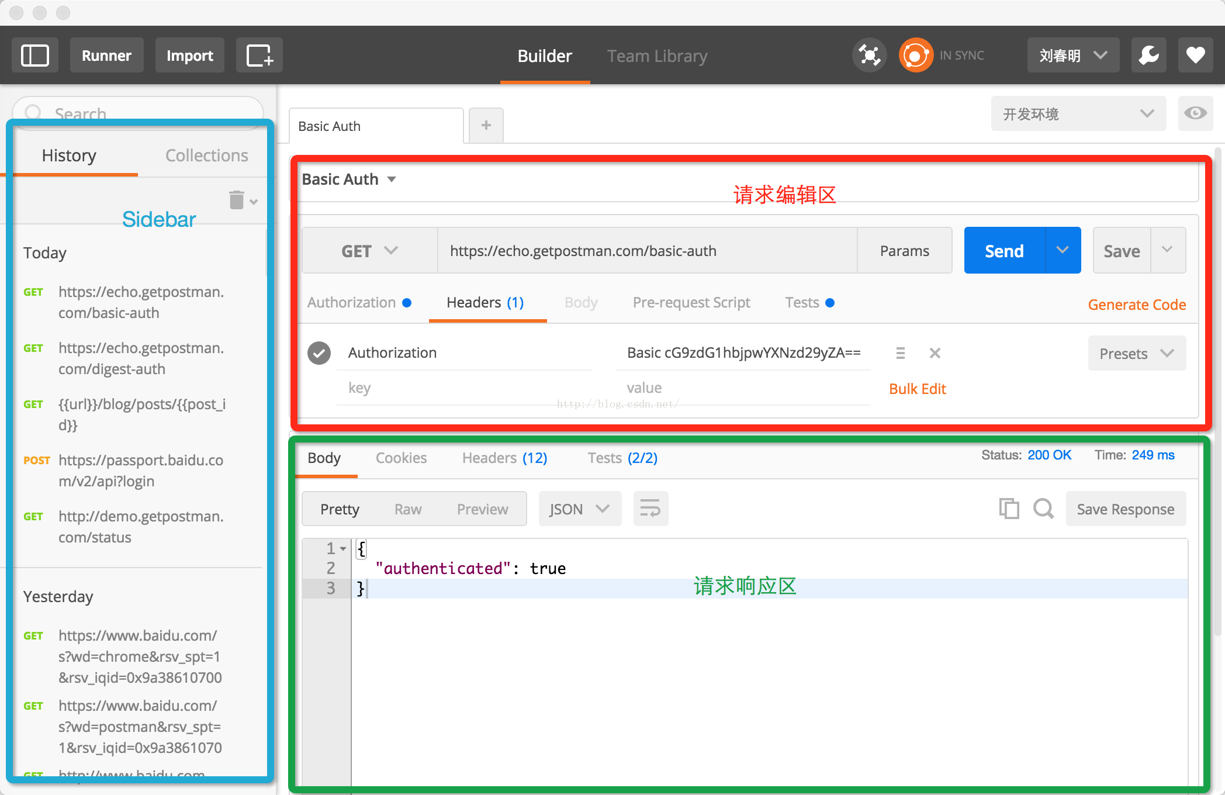Open the response Cookies tab
This screenshot has width=1225, height=795.
tap(401, 458)
